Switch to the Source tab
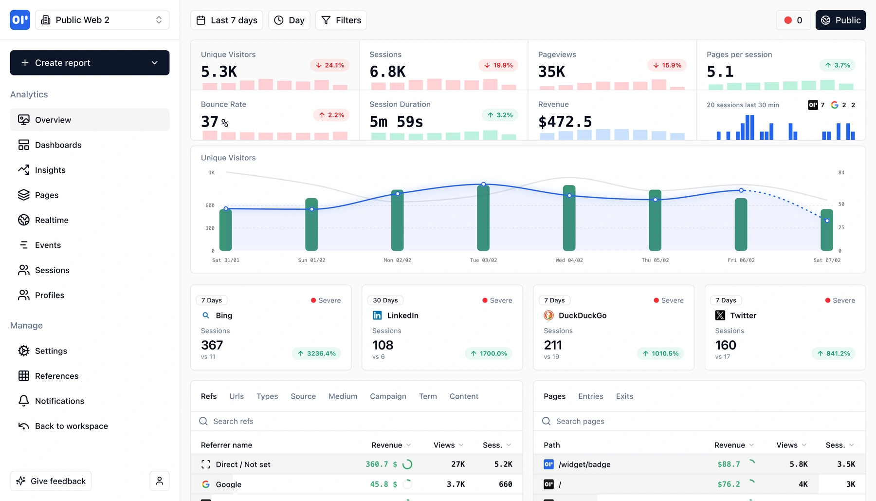 coord(303,396)
